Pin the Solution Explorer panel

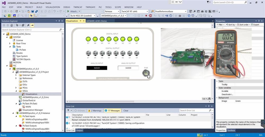(59, 21)
